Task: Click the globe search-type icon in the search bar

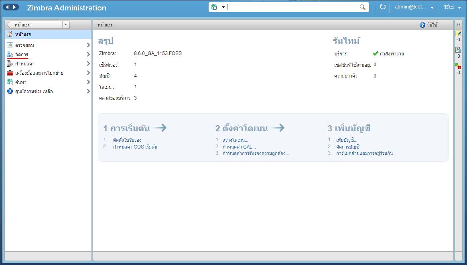Action: (214, 7)
